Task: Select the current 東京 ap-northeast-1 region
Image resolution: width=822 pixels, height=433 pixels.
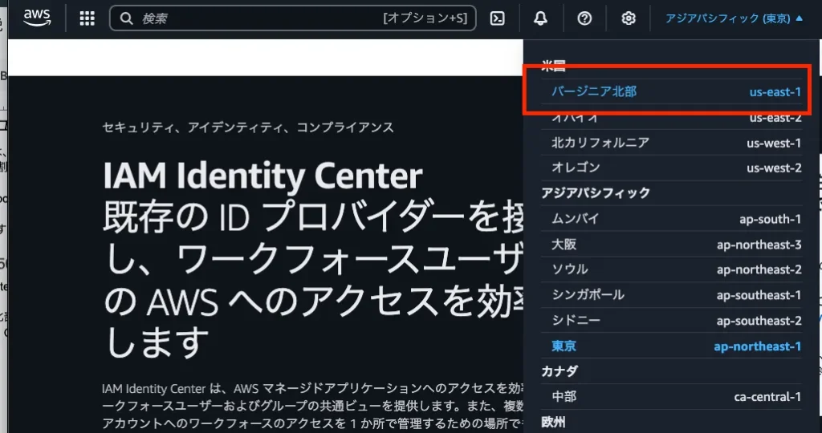Action: coord(676,346)
